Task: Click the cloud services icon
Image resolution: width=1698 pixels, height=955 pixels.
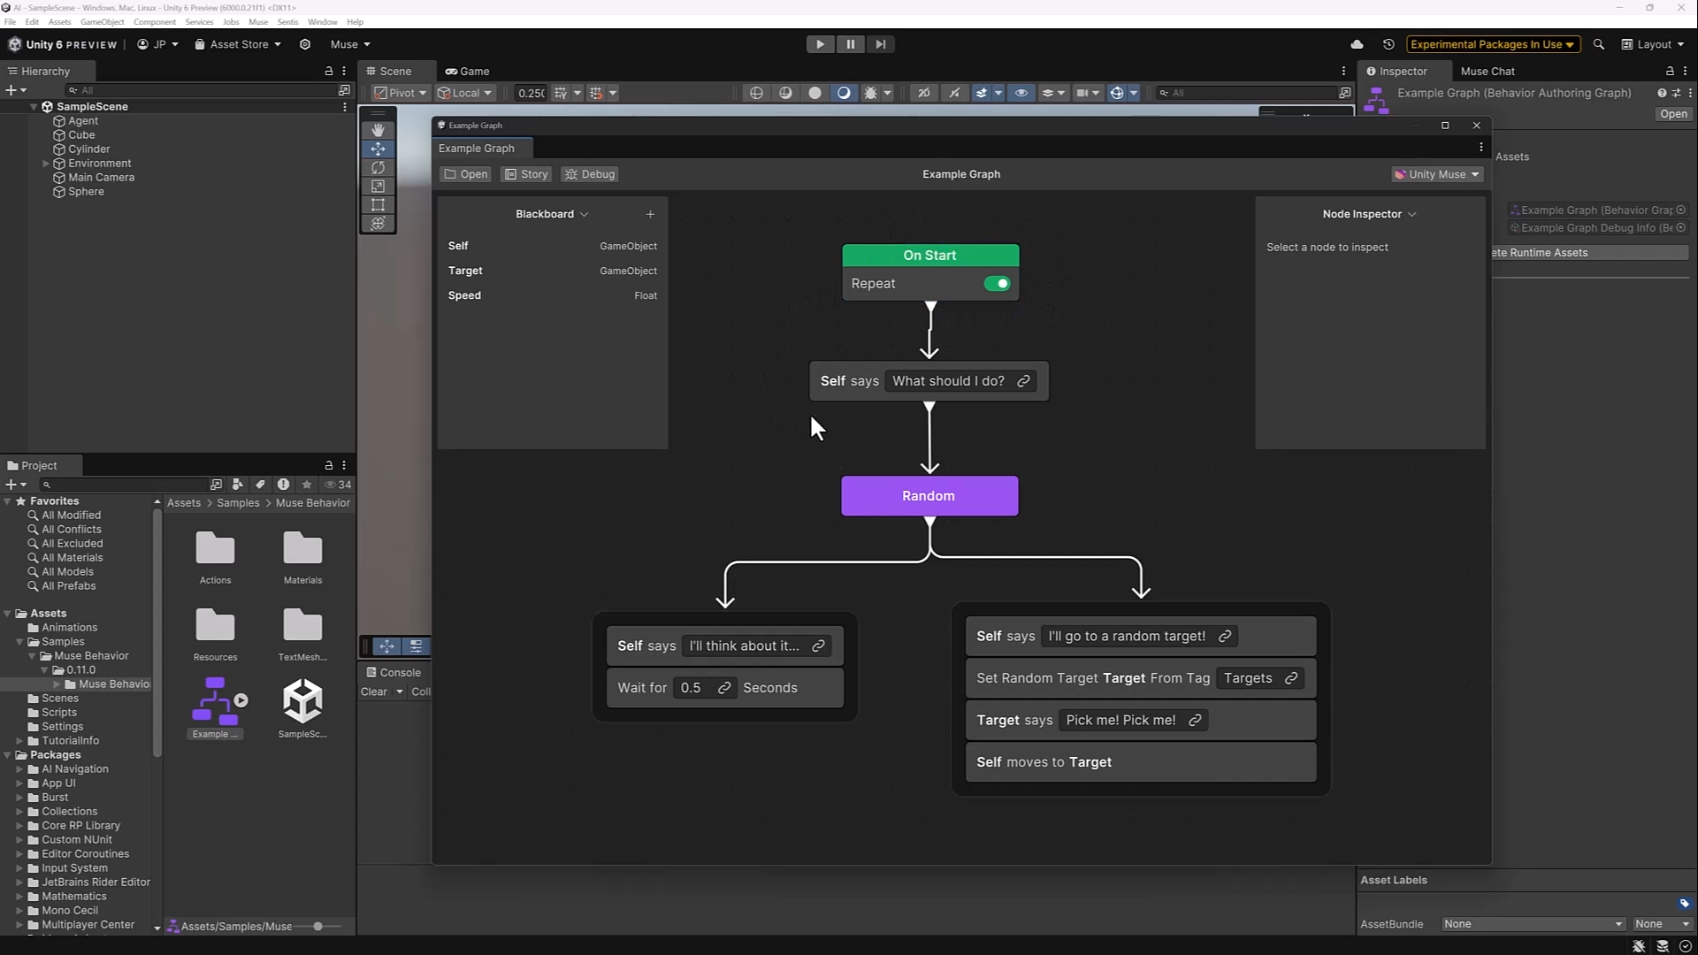Action: point(1357,44)
